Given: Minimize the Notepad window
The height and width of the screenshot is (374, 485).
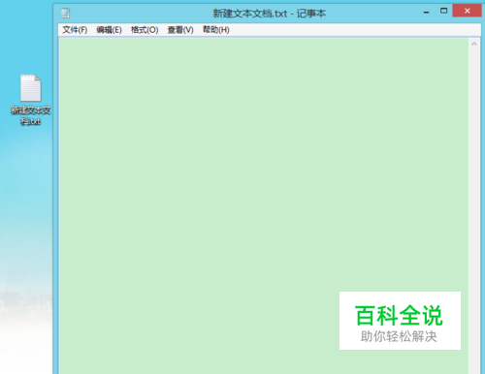Looking at the screenshot, I should (427, 12).
